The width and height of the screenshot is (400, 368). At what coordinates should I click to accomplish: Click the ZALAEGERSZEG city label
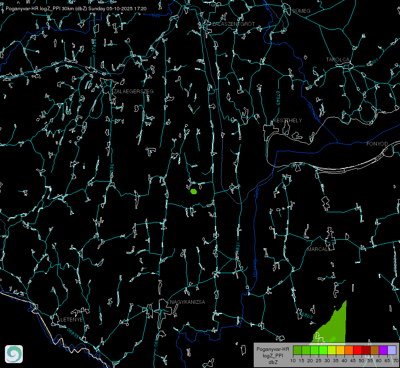tap(134, 92)
